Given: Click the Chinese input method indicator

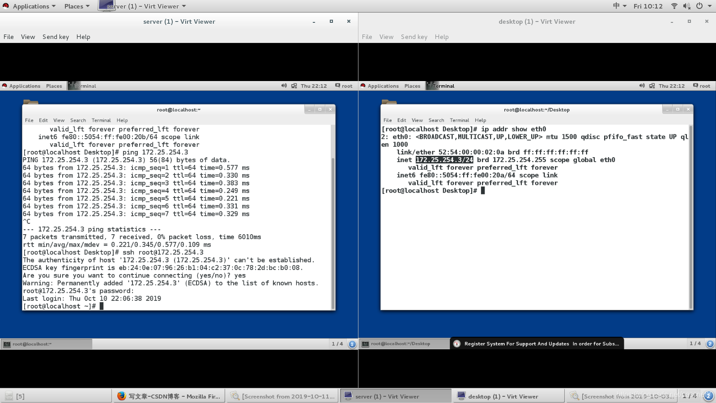Looking at the screenshot, I should click(616, 6).
